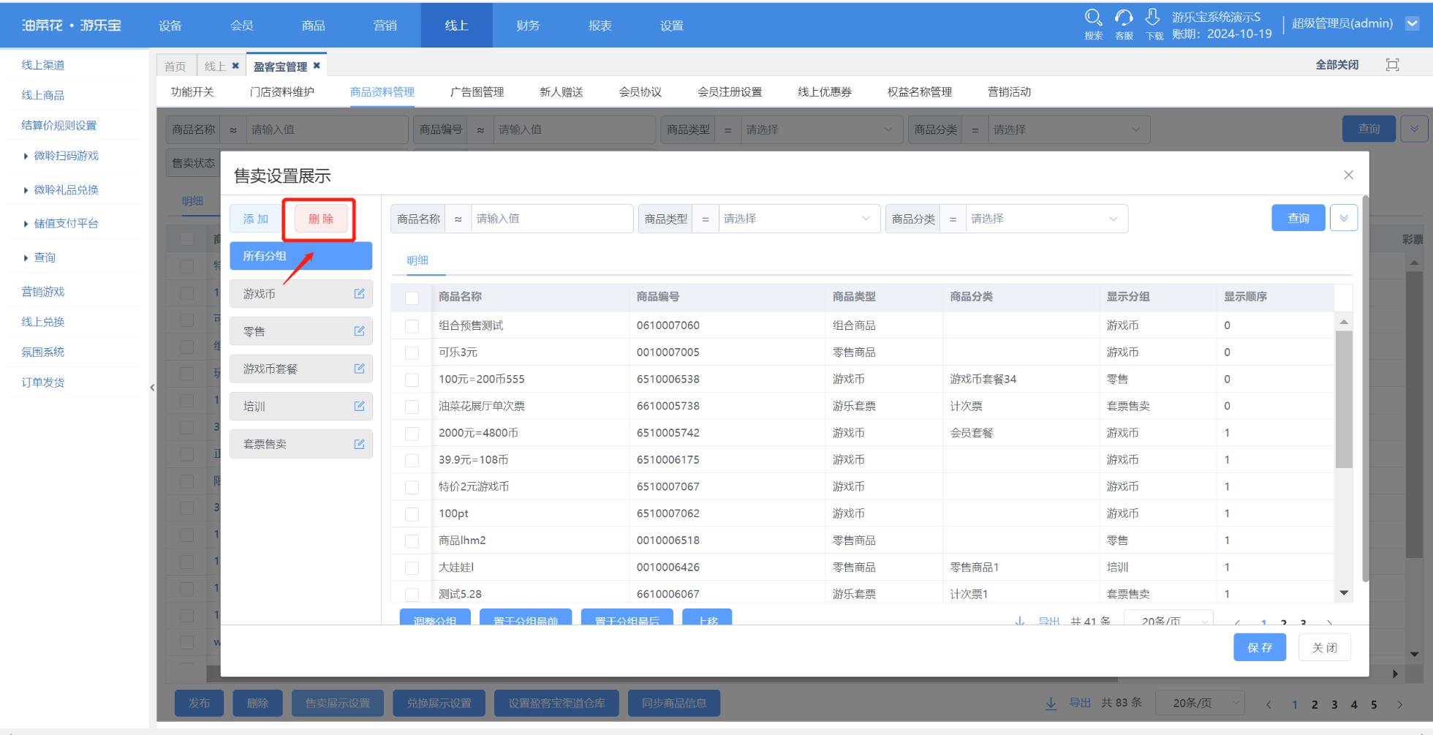The width and height of the screenshot is (1433, 735).
Task: Close the 盈客宝管理 tab via its ✖
Action: [x=317, y=66]
